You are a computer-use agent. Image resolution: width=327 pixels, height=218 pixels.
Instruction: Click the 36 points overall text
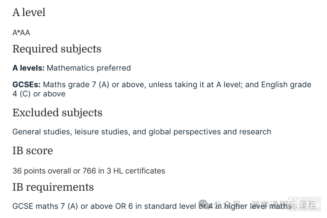[42, 171]
